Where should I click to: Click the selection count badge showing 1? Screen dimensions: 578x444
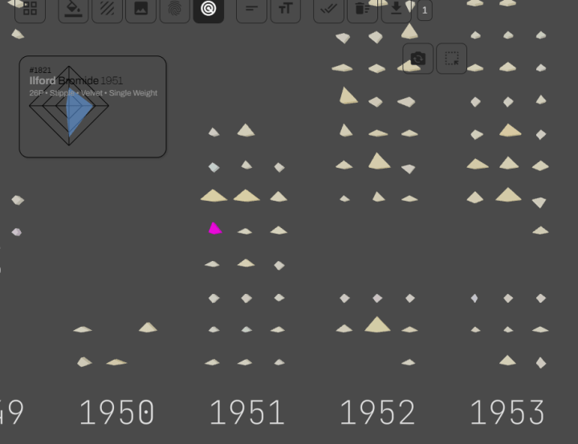click(x=425, y=10)
